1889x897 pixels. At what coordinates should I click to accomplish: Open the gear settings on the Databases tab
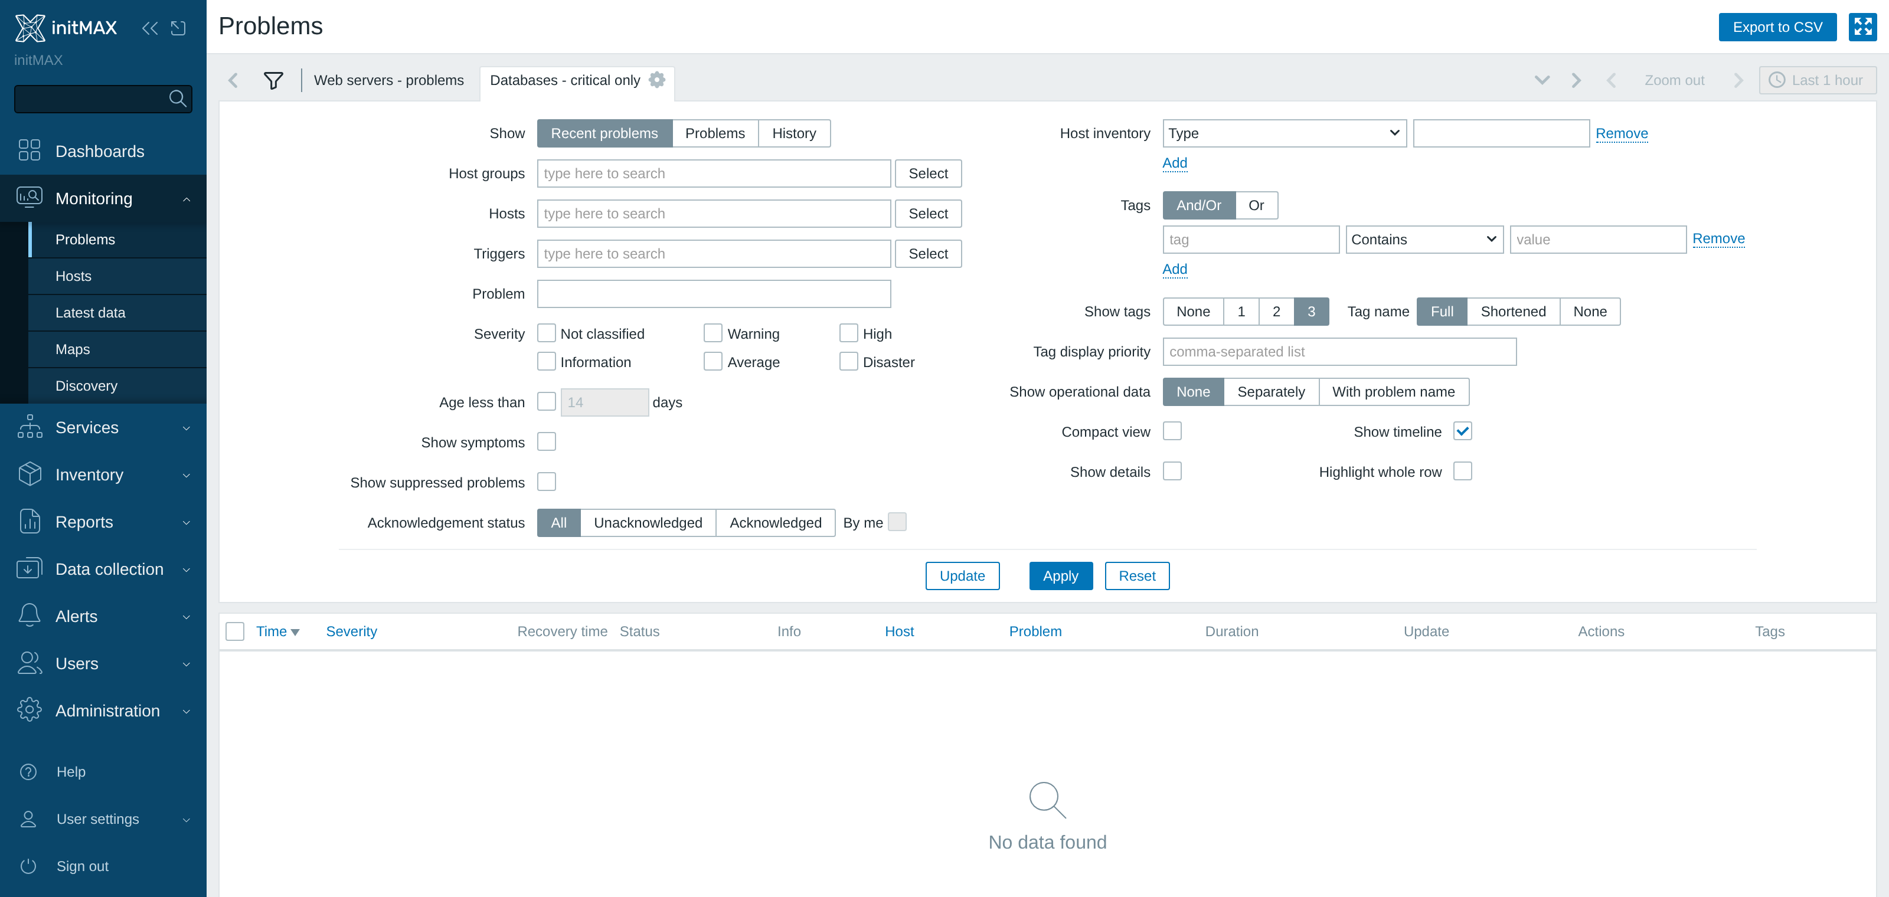point(657,79)
